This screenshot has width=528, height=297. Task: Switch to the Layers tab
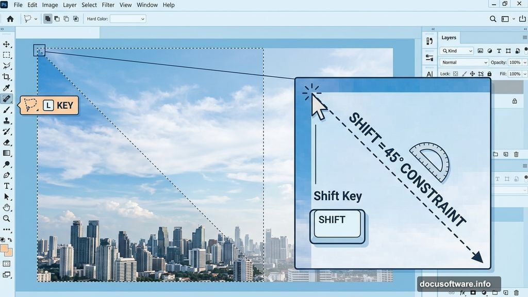(x=448, y=37)
